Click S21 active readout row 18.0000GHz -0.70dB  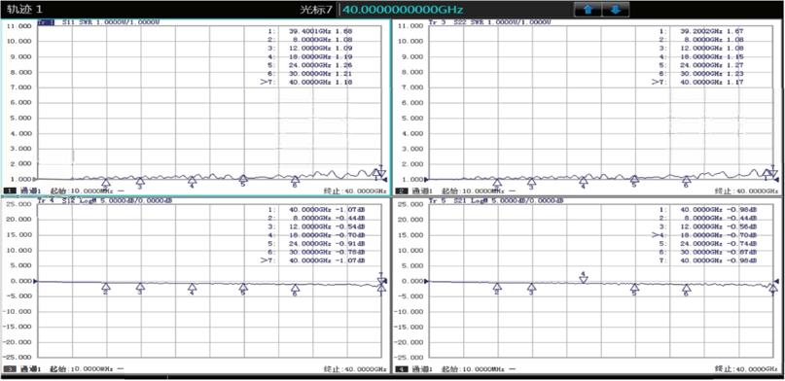704,235
